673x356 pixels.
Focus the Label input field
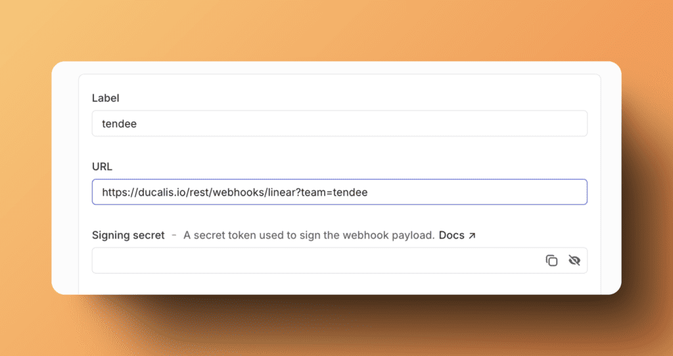point(339,123)
